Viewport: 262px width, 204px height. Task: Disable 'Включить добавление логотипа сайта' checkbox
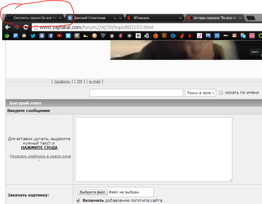(x=78, y=201)
